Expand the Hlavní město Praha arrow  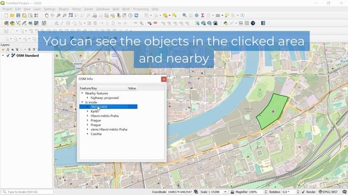tap(88, 116)
